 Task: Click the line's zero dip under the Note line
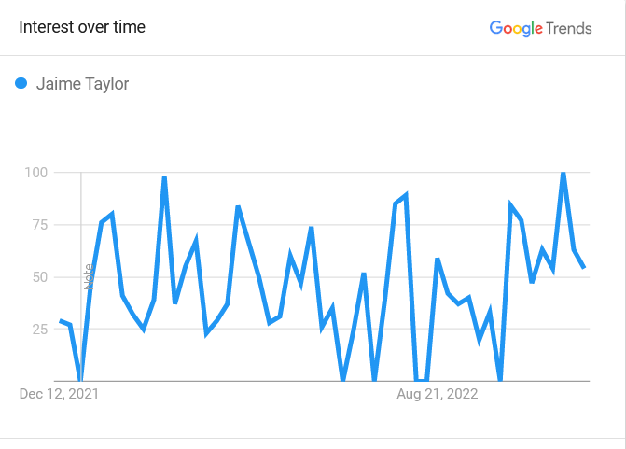80,378
